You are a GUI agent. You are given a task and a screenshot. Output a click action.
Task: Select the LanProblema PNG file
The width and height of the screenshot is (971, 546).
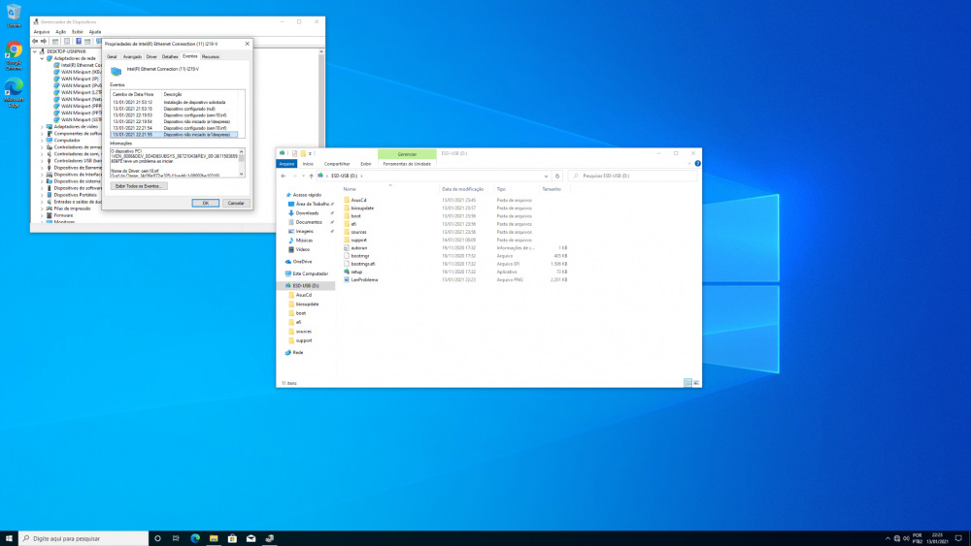tap(363, 279)
